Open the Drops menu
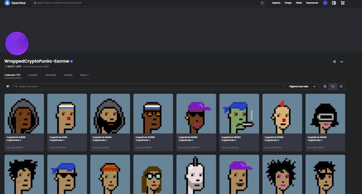Viewport: 362px width, 194px height. 288,3
